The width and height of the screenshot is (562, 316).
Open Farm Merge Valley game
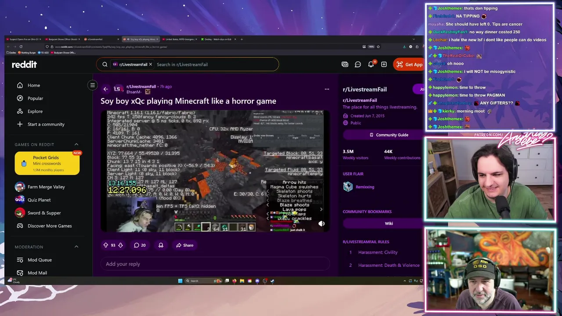[46, 187]
